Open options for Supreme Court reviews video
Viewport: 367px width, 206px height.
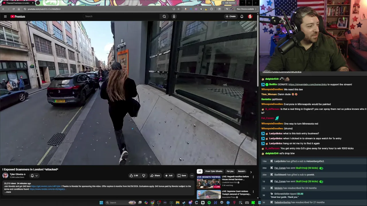coord(253,192)
